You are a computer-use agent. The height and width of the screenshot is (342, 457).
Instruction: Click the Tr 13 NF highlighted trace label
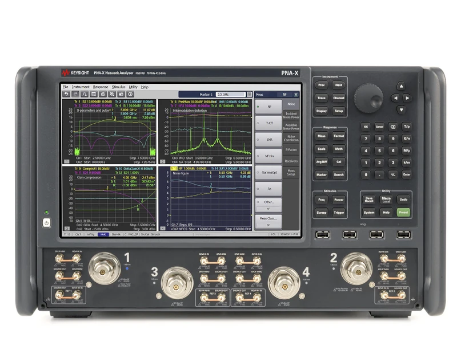(x=174, y=168)
